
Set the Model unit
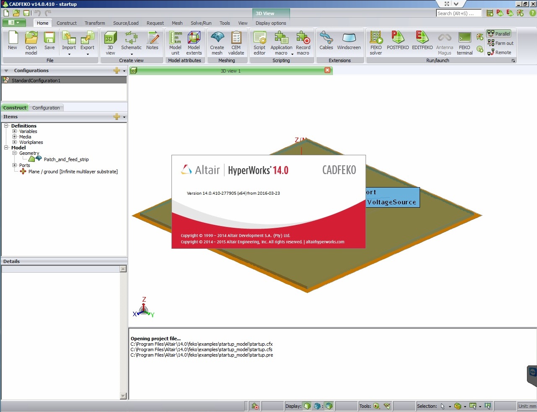coord(175,43)
